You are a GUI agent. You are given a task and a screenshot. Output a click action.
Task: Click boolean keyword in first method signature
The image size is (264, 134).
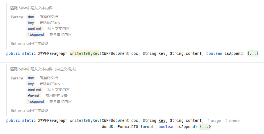(x=214, y=53)
